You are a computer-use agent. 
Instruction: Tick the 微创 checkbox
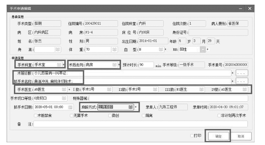(110, 116)
